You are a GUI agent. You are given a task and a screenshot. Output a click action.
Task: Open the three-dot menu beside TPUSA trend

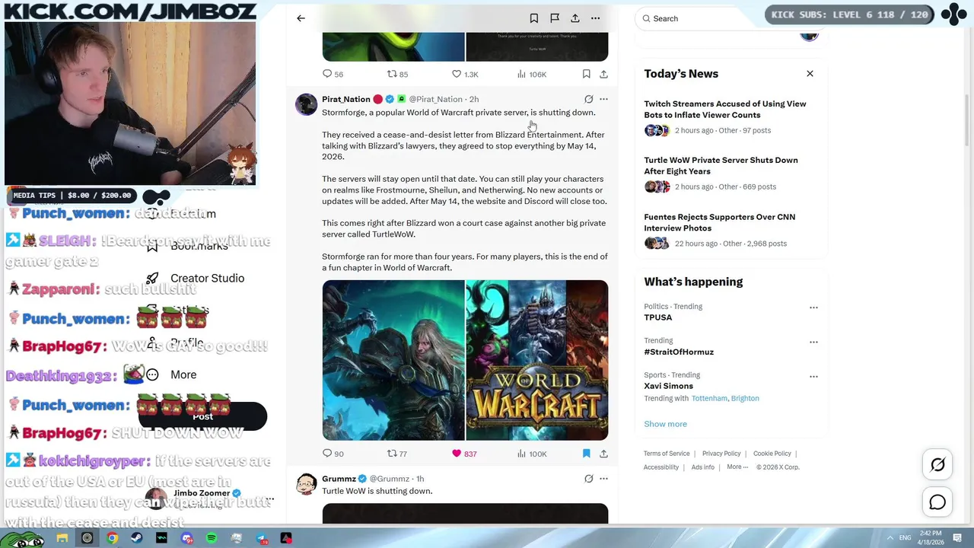point(813,307)
